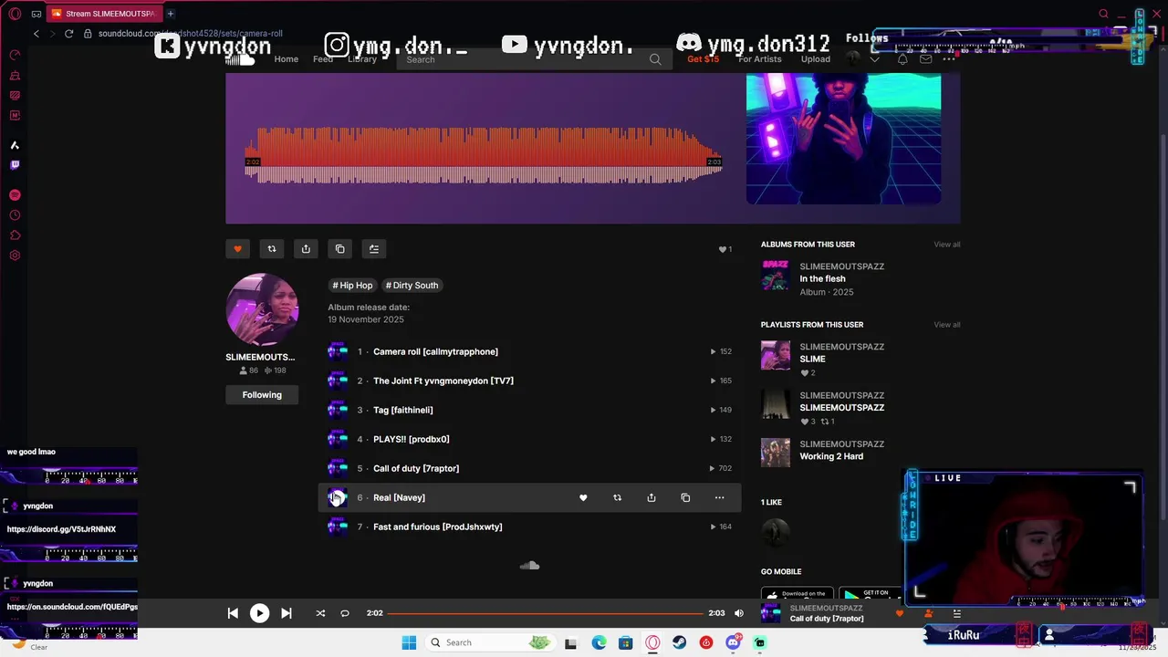Open SLIMEEMOUTS profile avatar

click(x=262, y=309)
